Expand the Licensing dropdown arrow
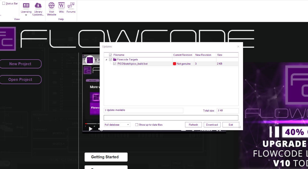Image resolution: width=308 pixels, height=169 pixels. [x=26, y=15]
